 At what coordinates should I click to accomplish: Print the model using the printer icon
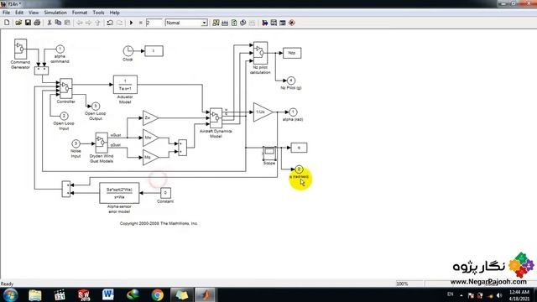pos(37,23)
